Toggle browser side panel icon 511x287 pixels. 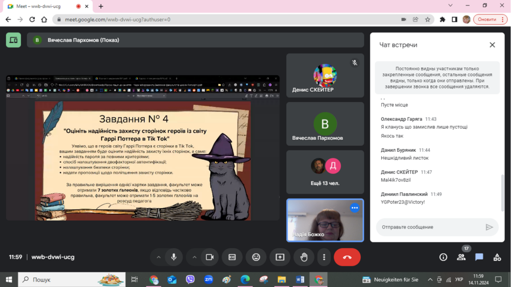coord(454,19)
